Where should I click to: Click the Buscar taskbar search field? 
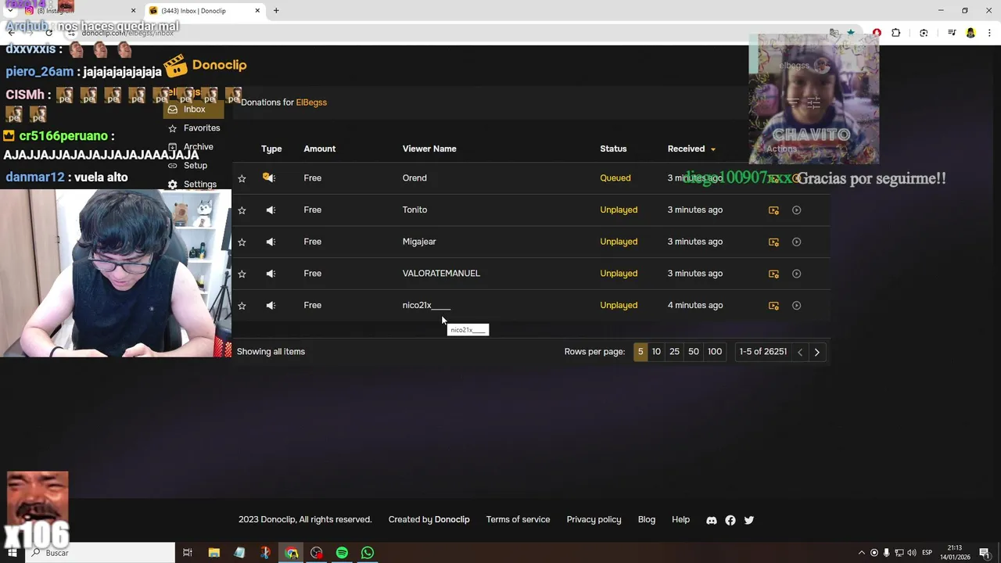[100, 553]
